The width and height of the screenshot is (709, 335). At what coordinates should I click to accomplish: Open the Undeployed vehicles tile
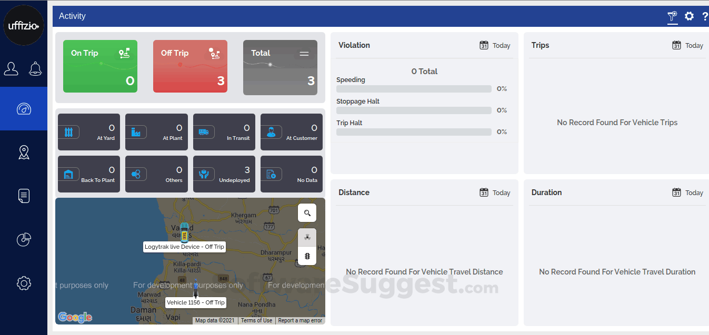(x=224, y=174)
